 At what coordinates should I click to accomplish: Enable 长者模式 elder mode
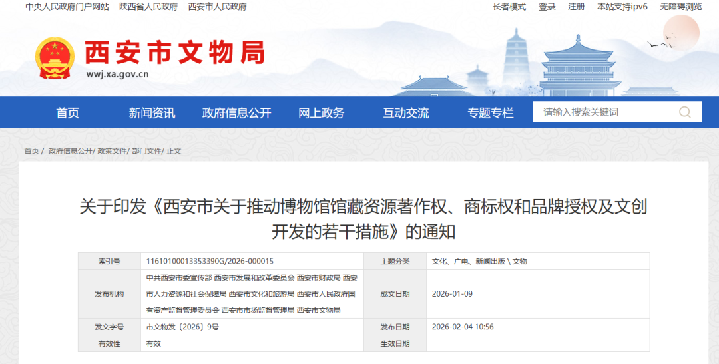click(509, 7)
